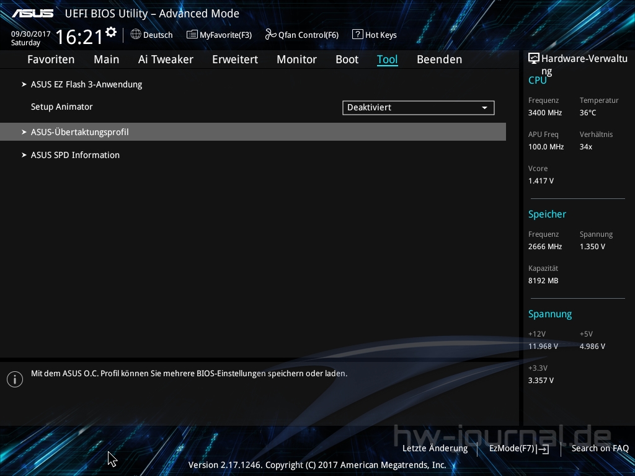Select the Monitor tab
Screen dimensions: 635x476
(x=297, y=59)
